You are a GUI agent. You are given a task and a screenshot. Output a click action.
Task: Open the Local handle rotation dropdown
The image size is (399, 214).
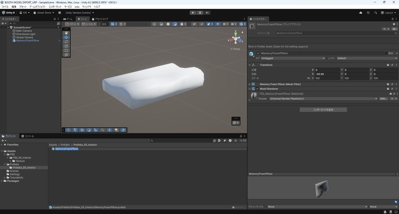coord(88,24)
